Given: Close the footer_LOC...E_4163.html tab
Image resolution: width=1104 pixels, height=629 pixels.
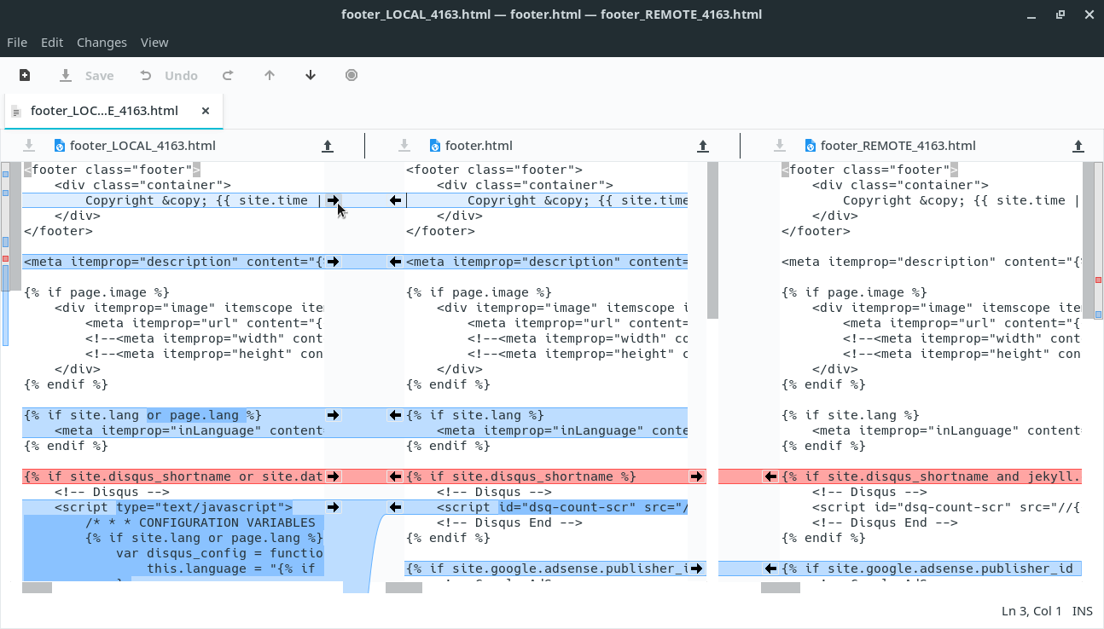Looking at the screenshot, I should click(x=206, y=111).
